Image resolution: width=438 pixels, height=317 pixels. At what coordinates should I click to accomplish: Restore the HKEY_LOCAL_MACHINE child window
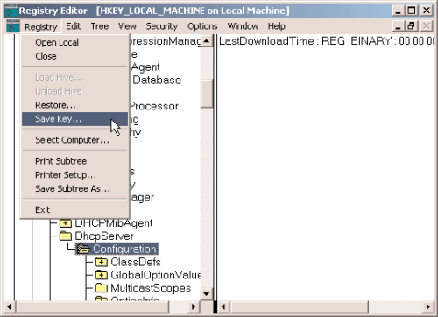pyautogui.click(x=412, y=26)
